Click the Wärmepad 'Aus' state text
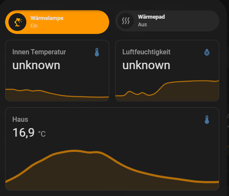Image resolution: width=229 pixels, height=196 pixels. 142,25
